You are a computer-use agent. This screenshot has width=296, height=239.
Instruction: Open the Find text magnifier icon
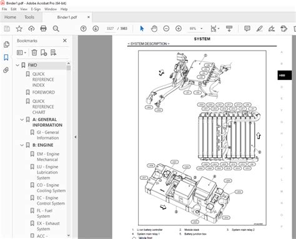tap(56, 29)
